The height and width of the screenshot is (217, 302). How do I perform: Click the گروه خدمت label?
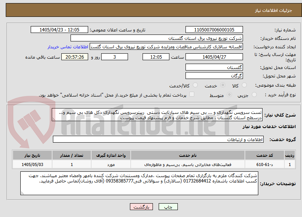pyautogui.click(x=282, y=140)
